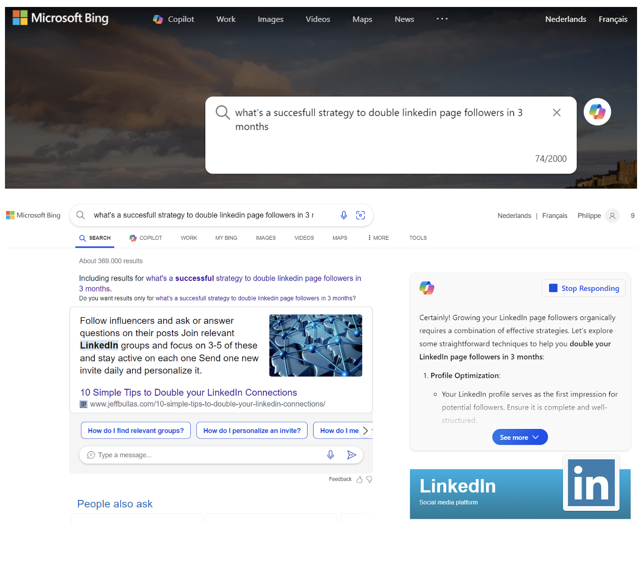Image resolution: width=644 pixels, height=561 pixels.
Task: Open '10 Simple Tips to Double your LinkedIn Connections'
Action: [x=188, y=392]
